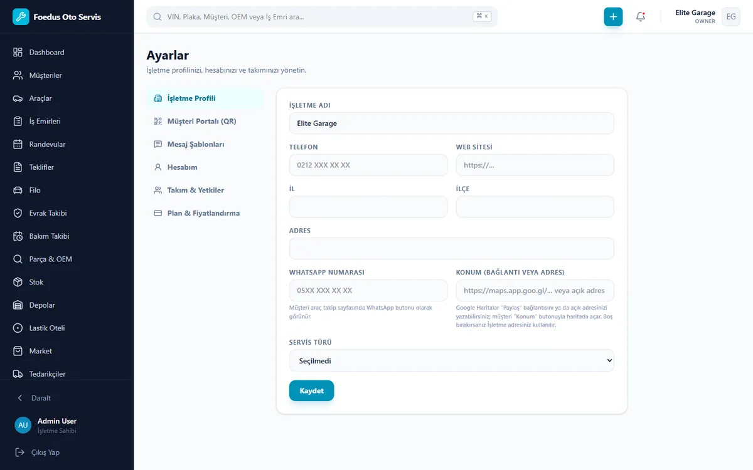Screen dimensions: 753x470
Task: Click the İşletme Adı field
Action: (x=452, y=123)
